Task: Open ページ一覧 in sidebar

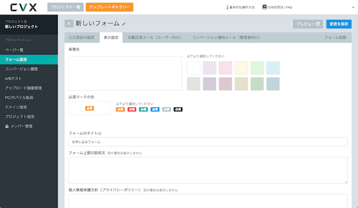Action: point(29,50)
